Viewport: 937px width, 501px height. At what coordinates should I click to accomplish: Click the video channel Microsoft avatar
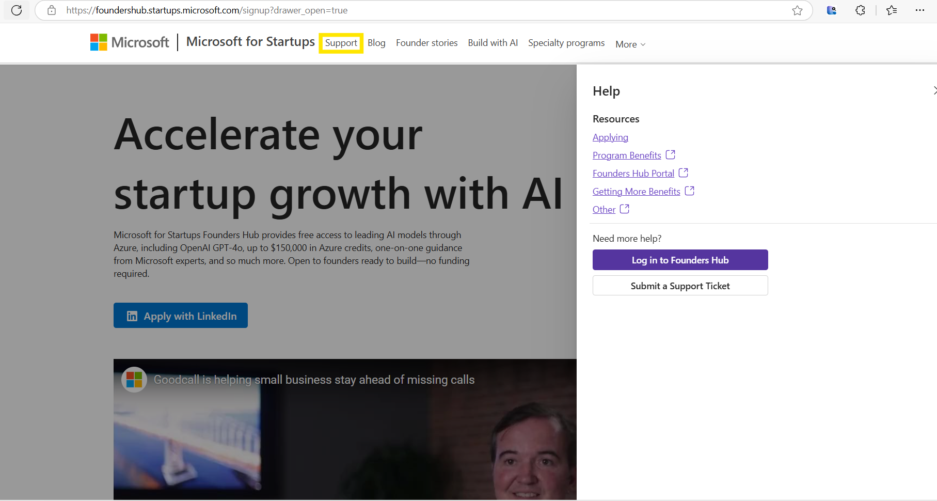tap(134, 380)
